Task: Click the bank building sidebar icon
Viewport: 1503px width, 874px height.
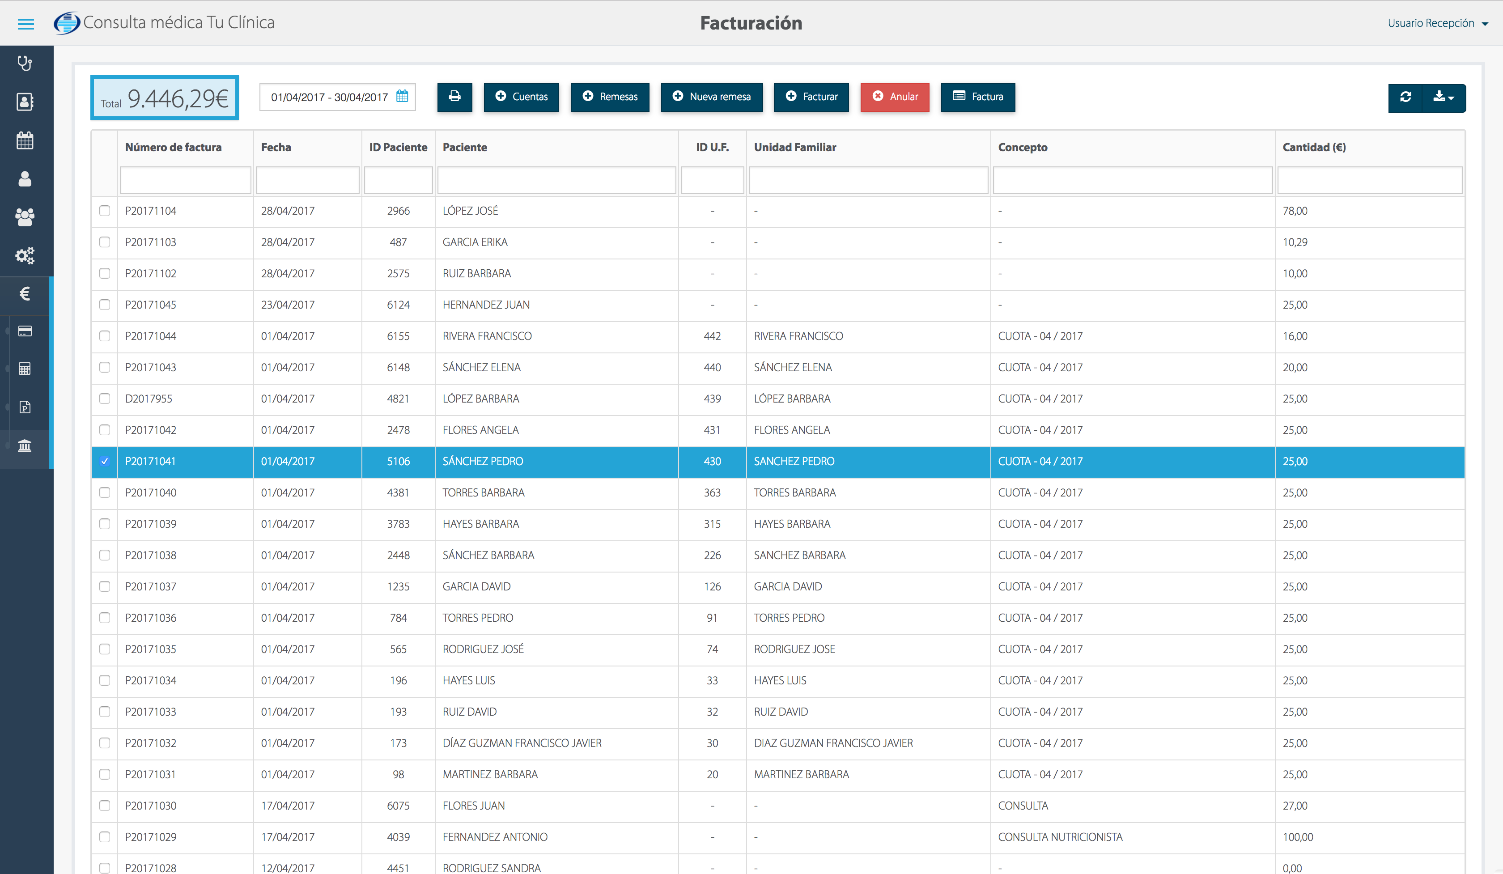Action: [25, 445]
